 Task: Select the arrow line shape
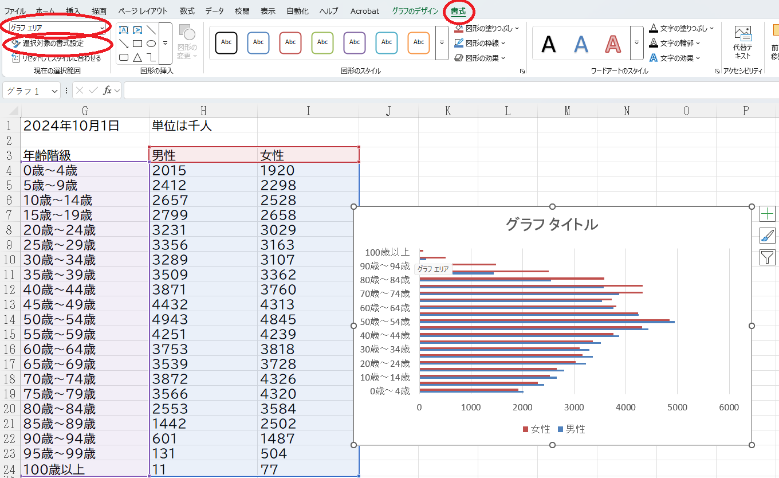coord(124,44)
